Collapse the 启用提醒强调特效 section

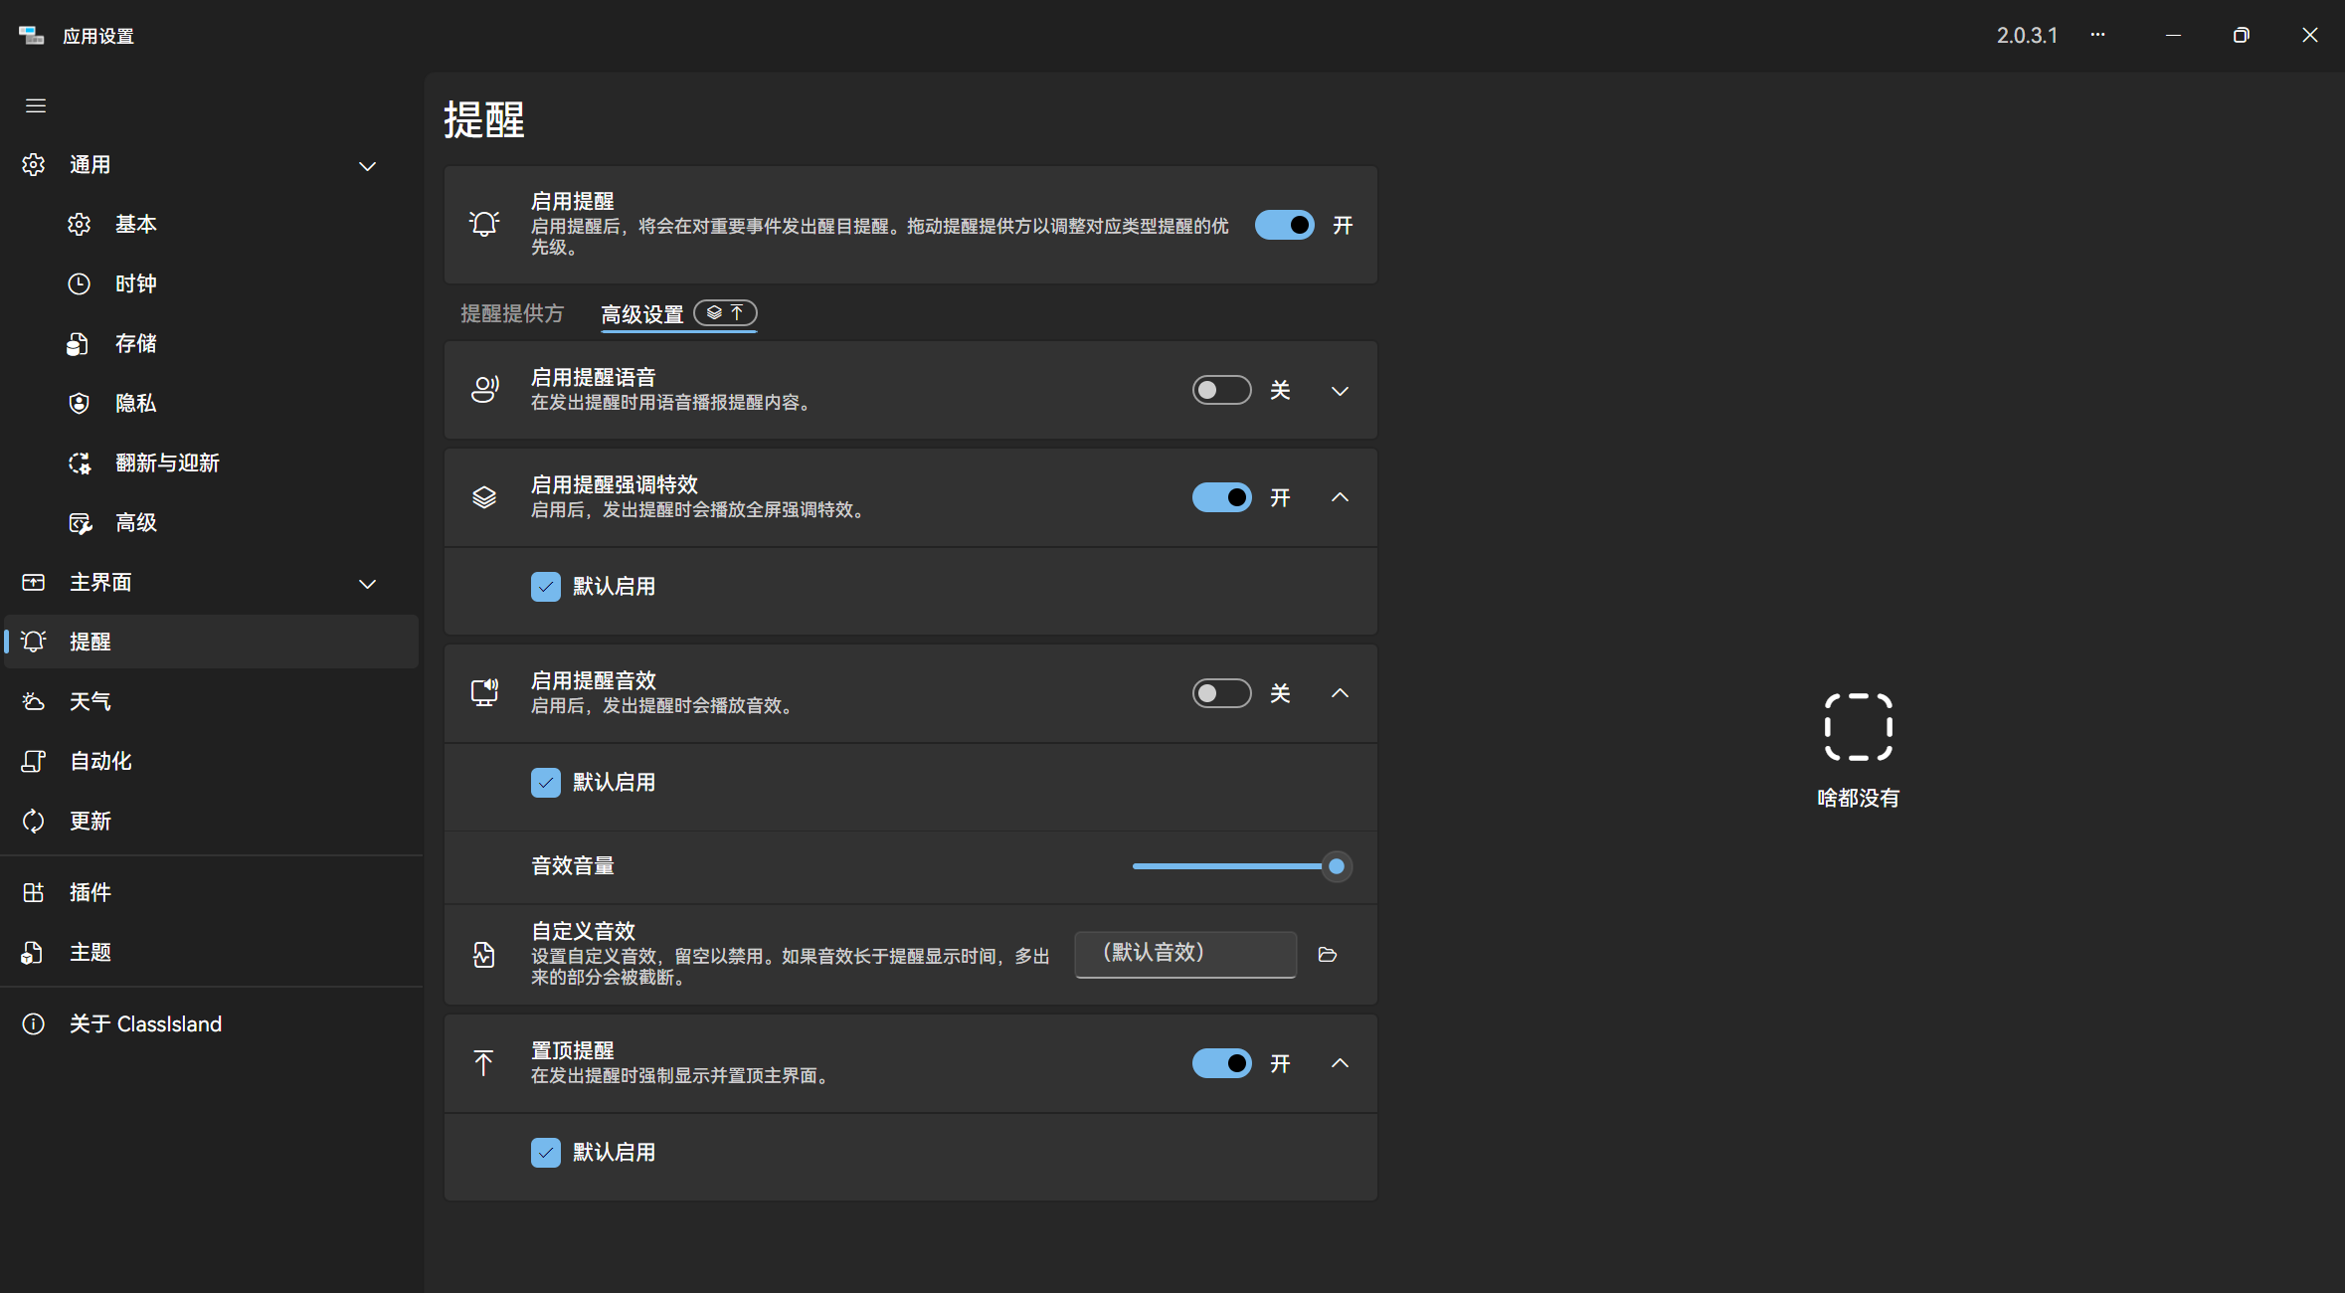pos(1340,497)
